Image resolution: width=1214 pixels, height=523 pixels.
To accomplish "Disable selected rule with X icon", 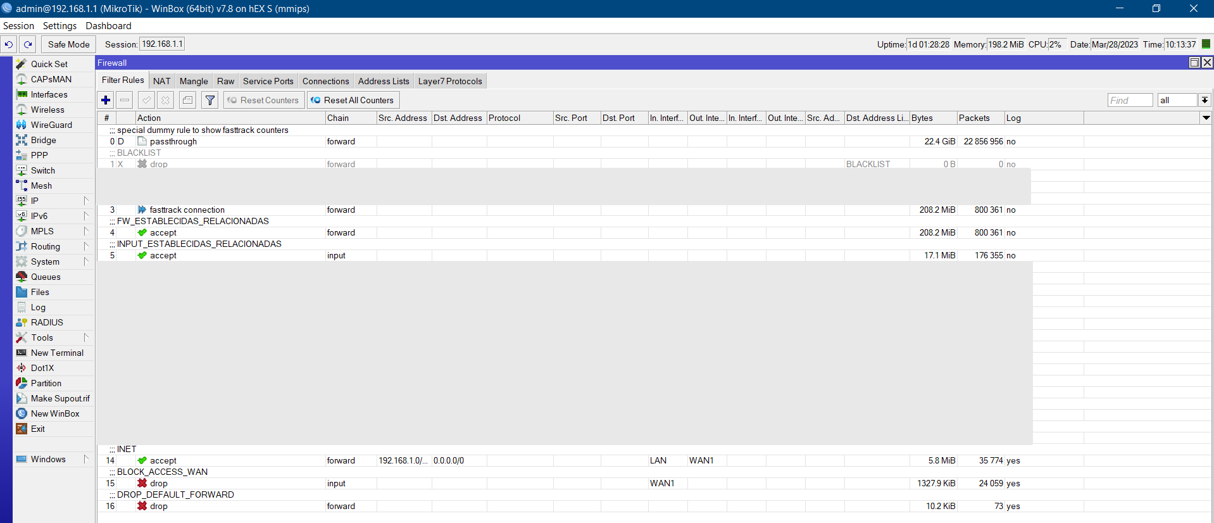I will pos(165,100).
